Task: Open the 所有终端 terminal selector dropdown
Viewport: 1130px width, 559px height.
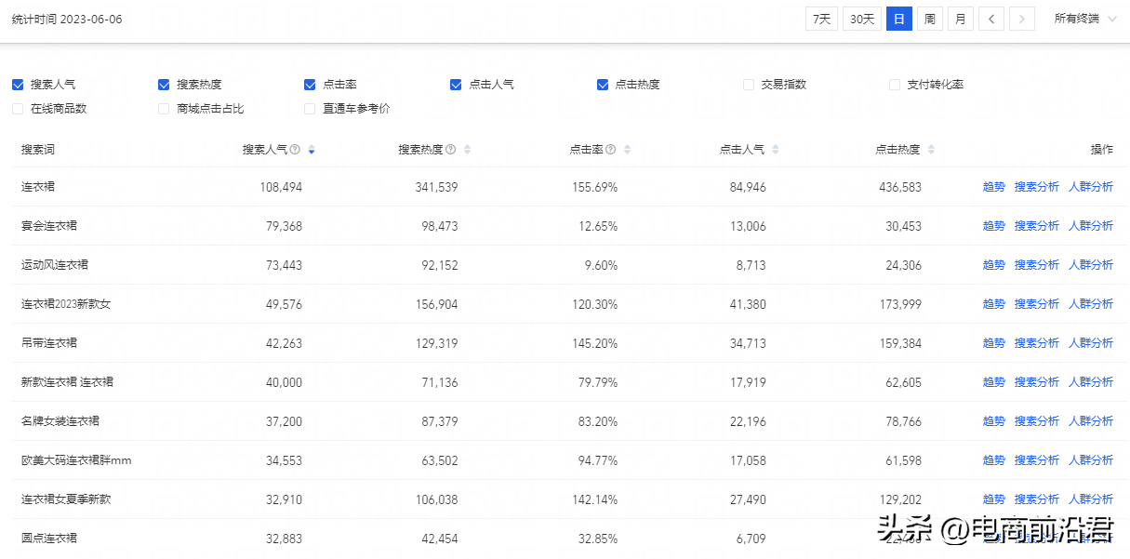Action: [1086, 18]
